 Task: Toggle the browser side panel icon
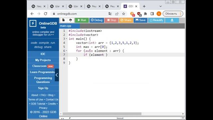(x=152, y=14)
